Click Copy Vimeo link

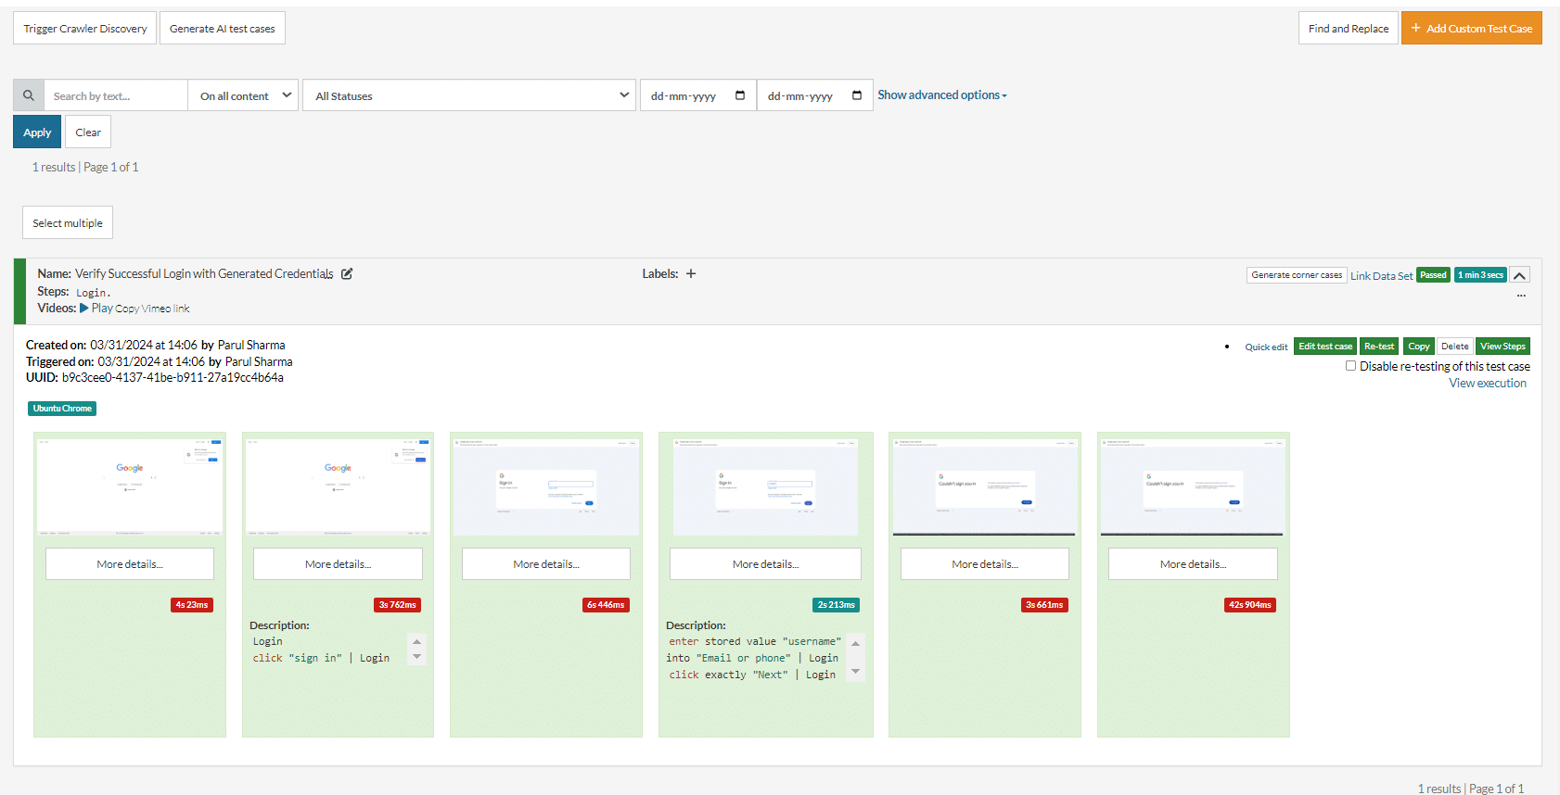tap(152, 309)
